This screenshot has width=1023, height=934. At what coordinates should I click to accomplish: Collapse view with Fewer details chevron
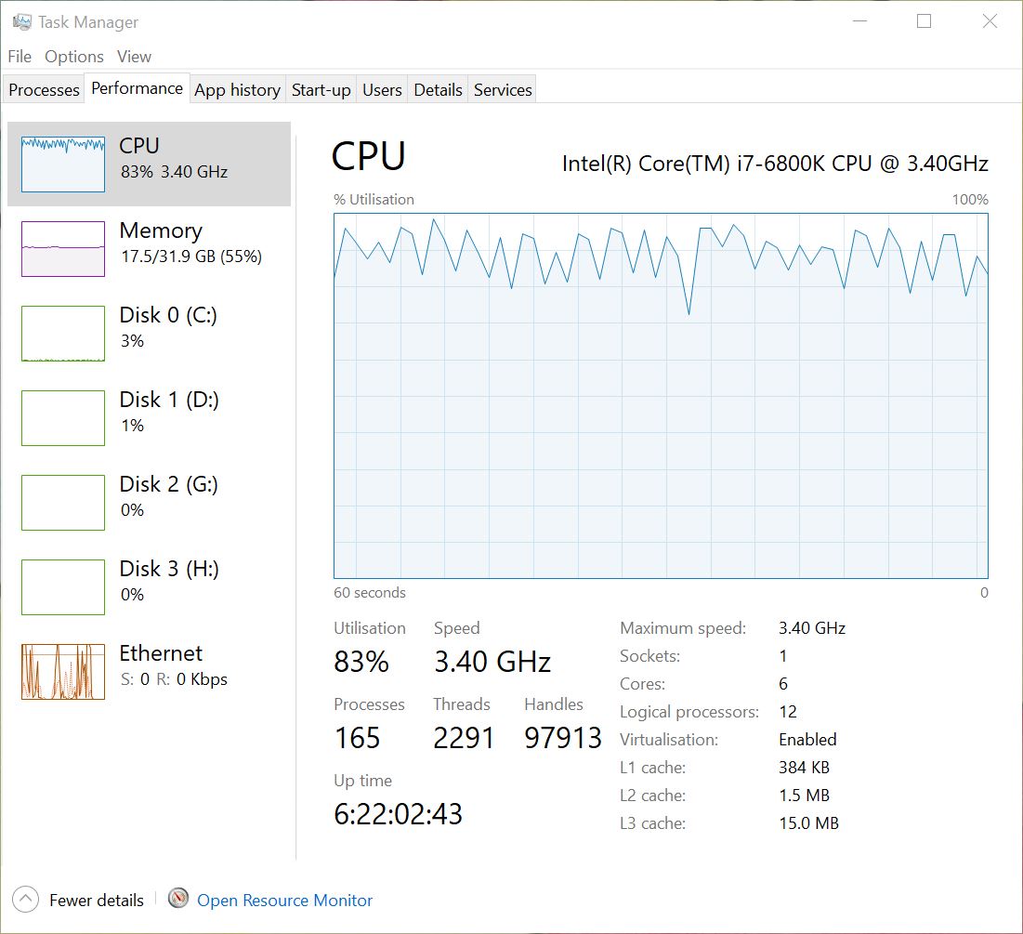pyautogui.click(x=26, y=900)
